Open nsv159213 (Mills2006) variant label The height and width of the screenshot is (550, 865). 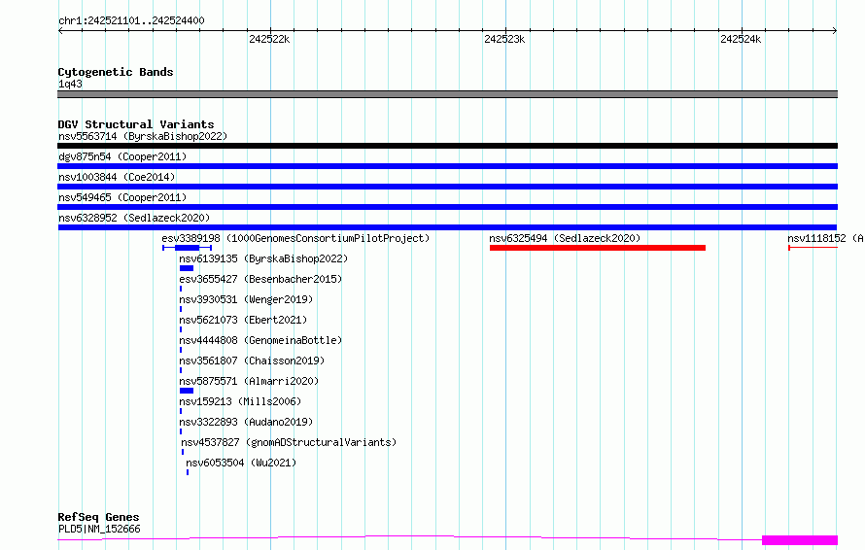[240, 401]
